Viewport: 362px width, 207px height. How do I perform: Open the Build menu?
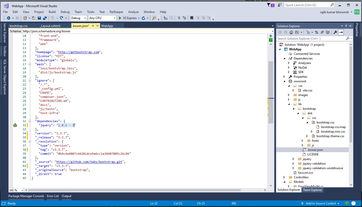click(52, 12)
